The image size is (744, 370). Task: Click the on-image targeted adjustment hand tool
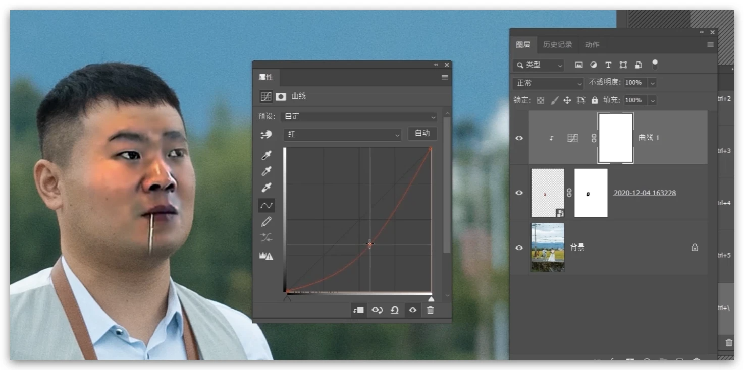265,135
